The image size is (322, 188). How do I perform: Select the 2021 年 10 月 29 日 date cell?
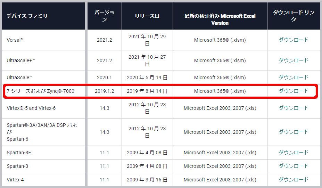pos(147,40)
